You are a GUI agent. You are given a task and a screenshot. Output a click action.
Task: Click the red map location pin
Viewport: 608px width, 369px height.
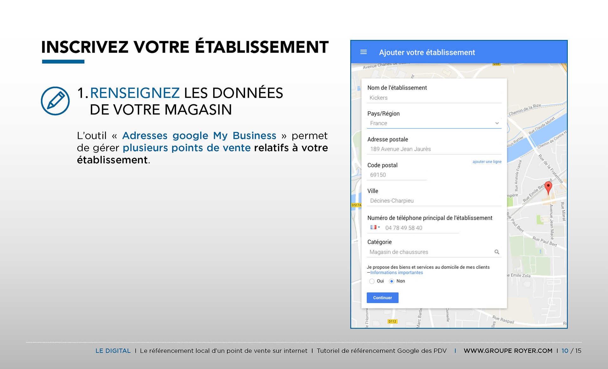click(548, 186)
